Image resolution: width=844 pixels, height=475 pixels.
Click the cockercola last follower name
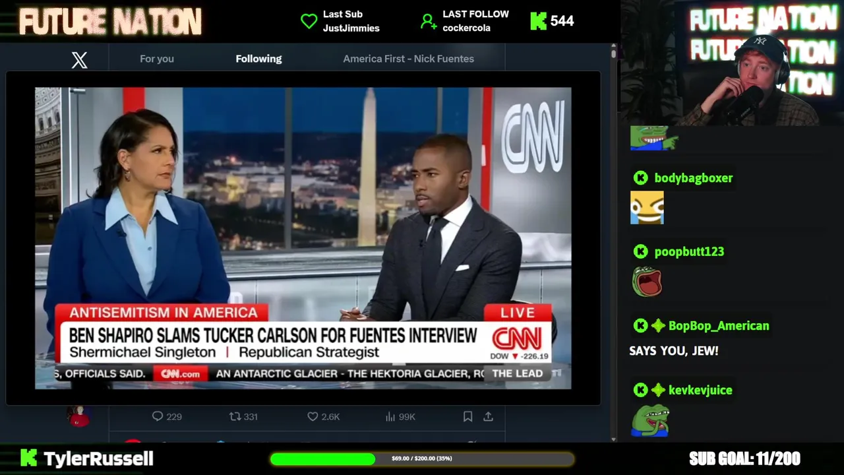pos(466,28)
